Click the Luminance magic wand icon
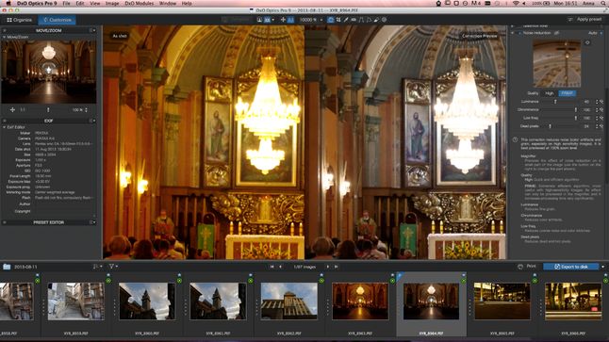 pyautogui.click(x=601, y=102)
